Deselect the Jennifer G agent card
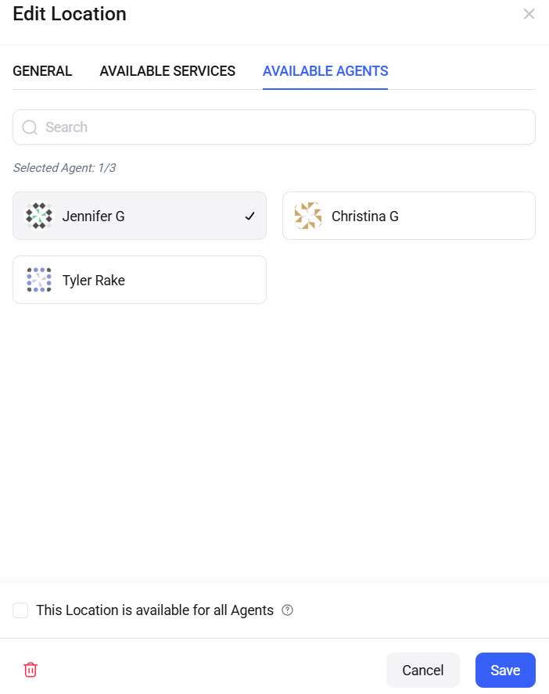This screenshot has width=549, height=694. tap(139, 216)
